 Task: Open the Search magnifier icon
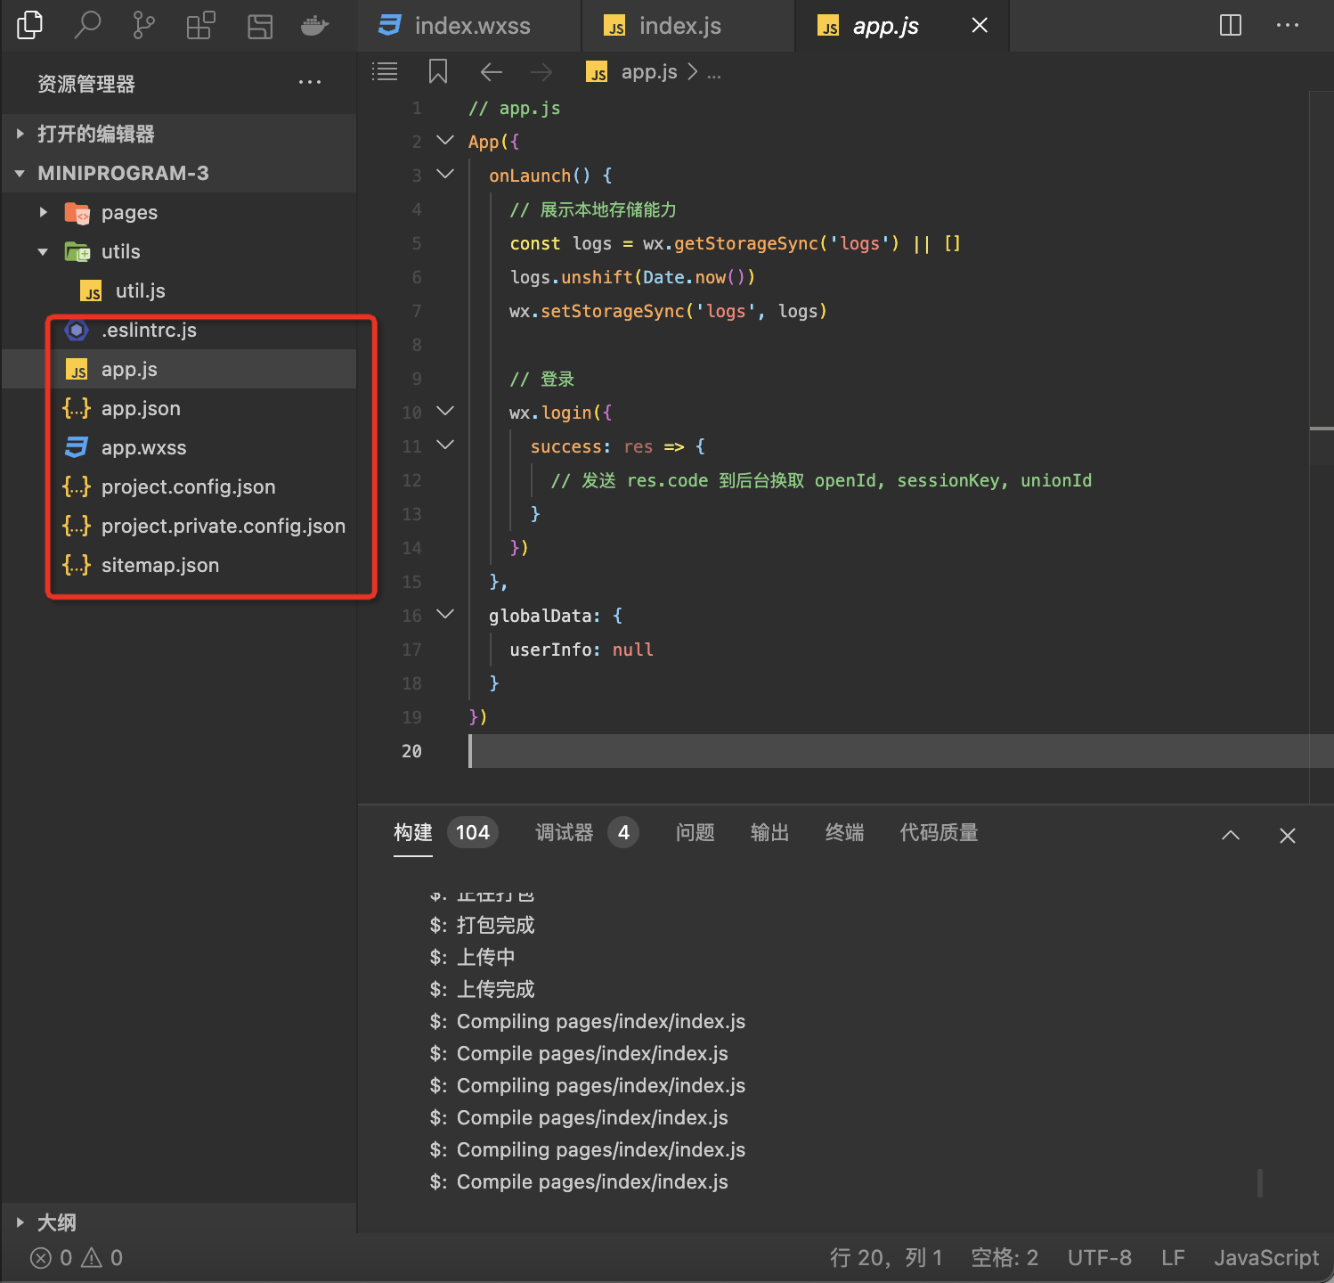pyautogui.click(x=87, y=25)
